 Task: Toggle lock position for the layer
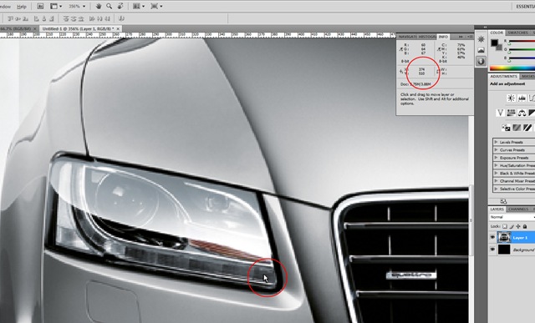pyautogui.click(x=518, y=226)
